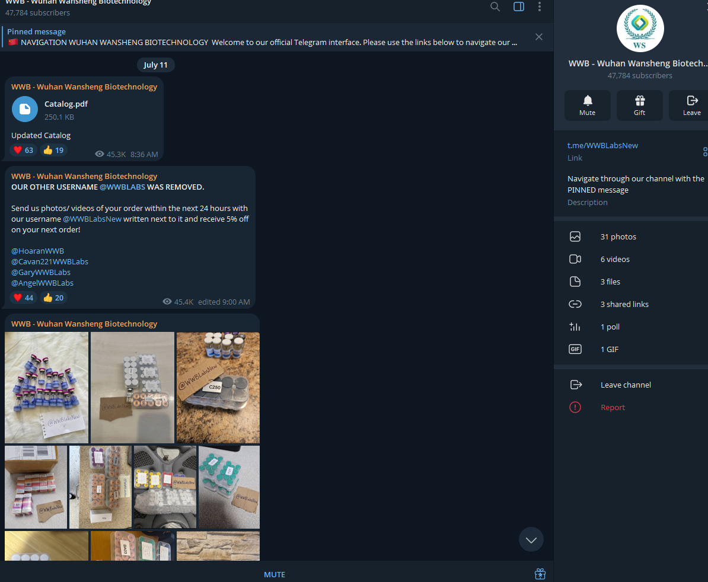Open the @AngelWWBLabs mention

[43, 283]
